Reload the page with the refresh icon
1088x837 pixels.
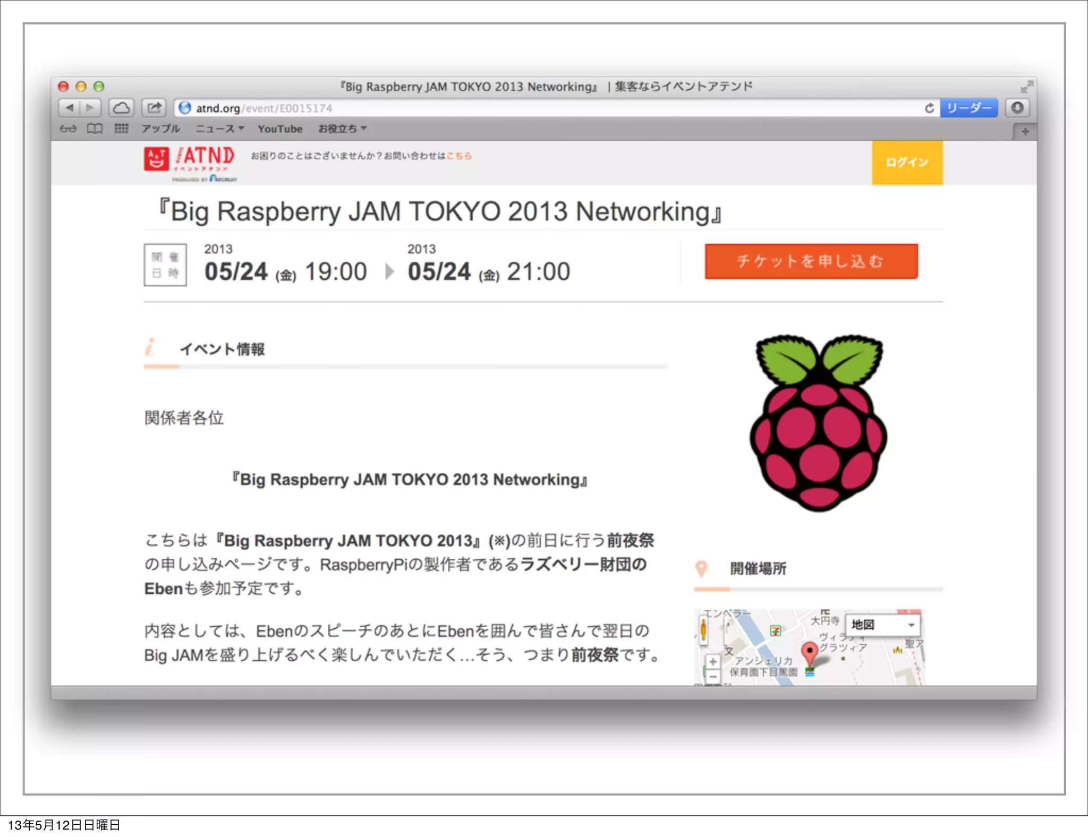[x=929, y=108]
